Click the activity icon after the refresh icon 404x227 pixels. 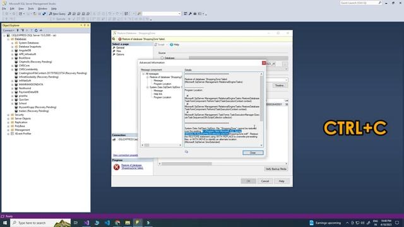coord(40,30)
